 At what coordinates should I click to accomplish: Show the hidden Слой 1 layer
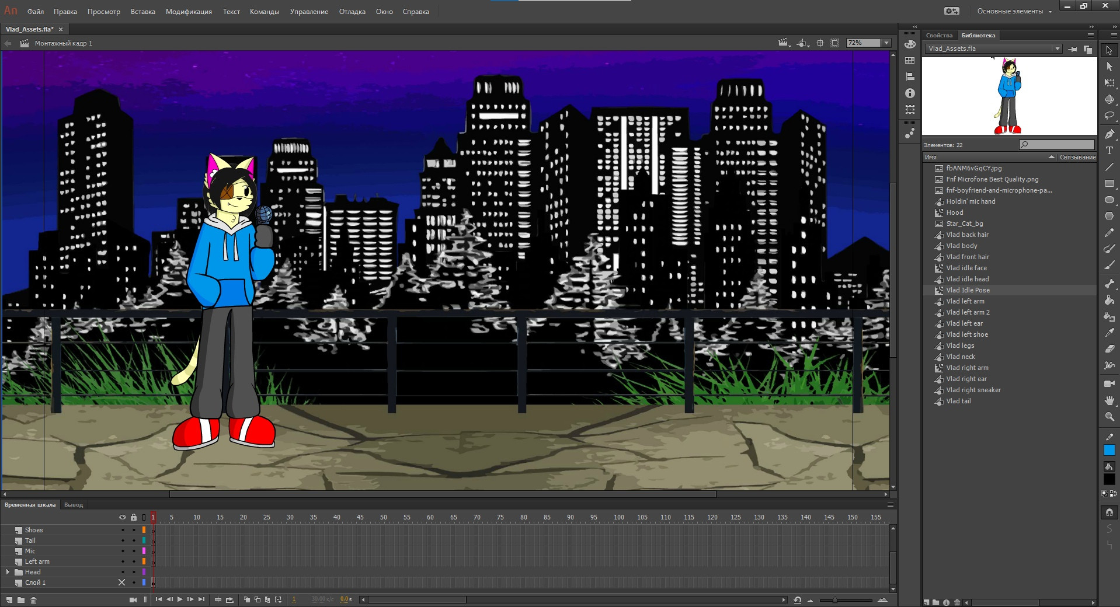click(121, 582)
